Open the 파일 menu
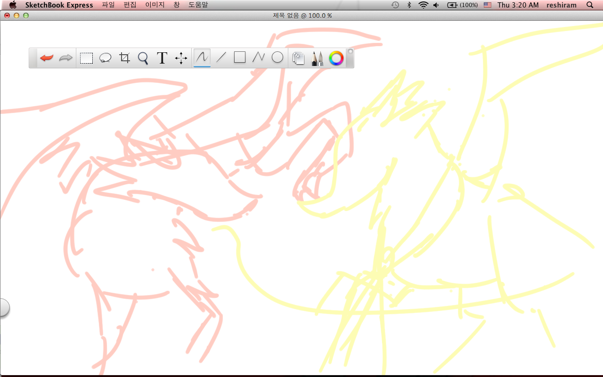603x377 pixels. (x=108, y=5)
